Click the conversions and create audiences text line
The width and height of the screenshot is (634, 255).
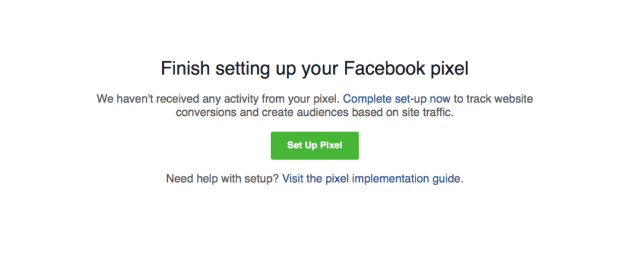(x=315, y=113)
